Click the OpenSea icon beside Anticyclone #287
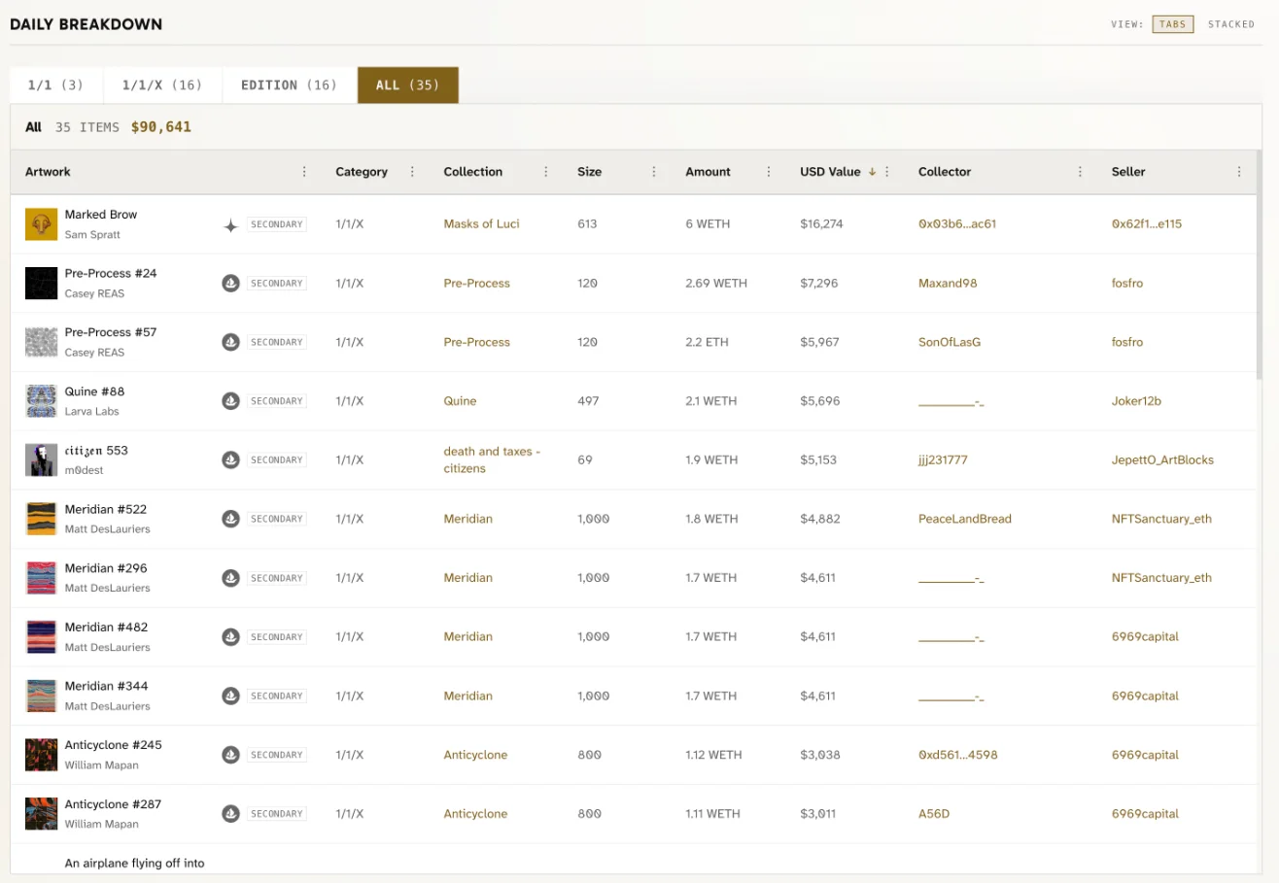1279x883 pixels. pos(230,814)
